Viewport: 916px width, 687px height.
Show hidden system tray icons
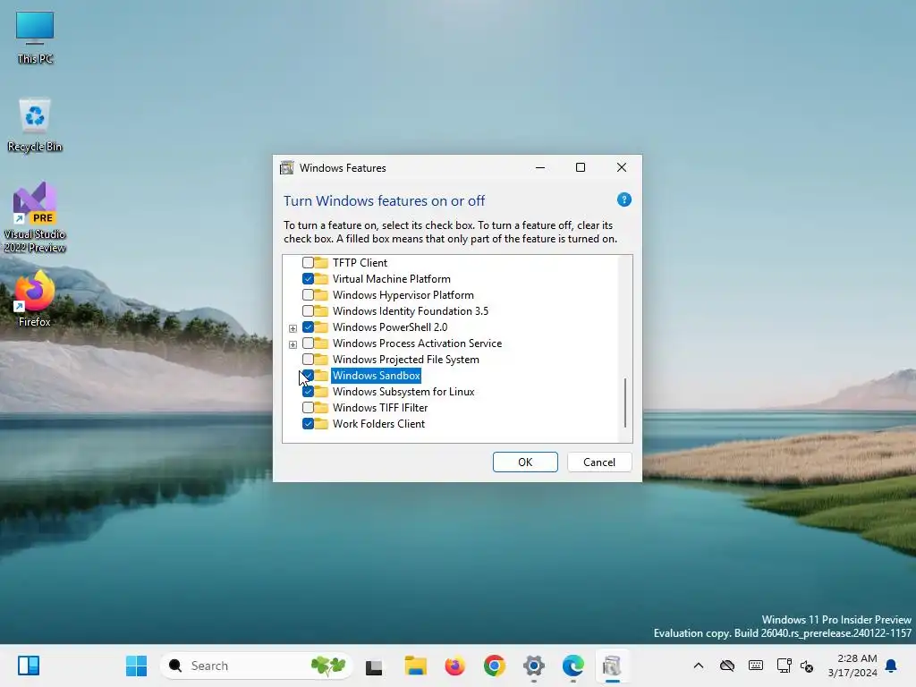(x=698, y=666)
